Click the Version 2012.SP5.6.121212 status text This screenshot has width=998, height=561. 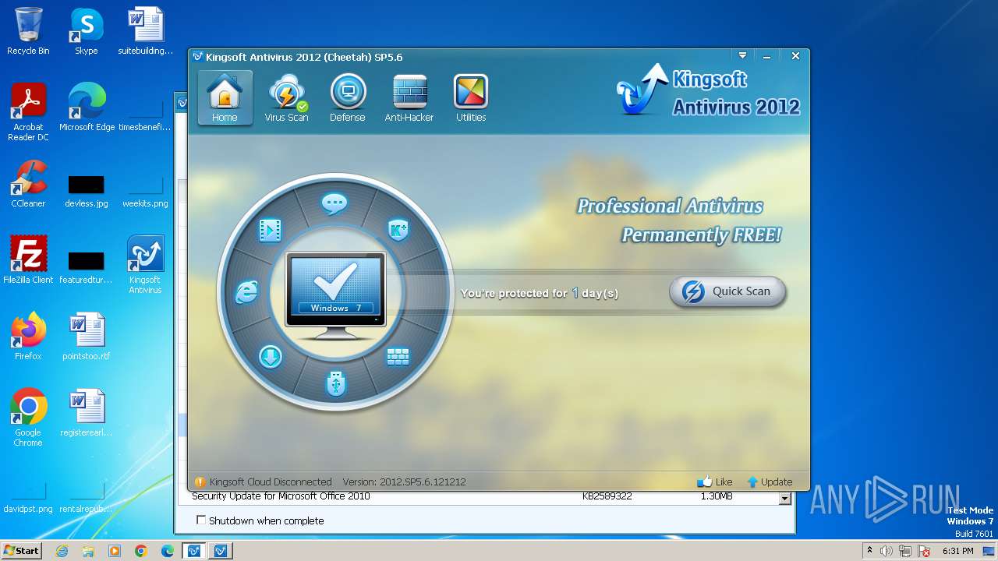(404, 482)
